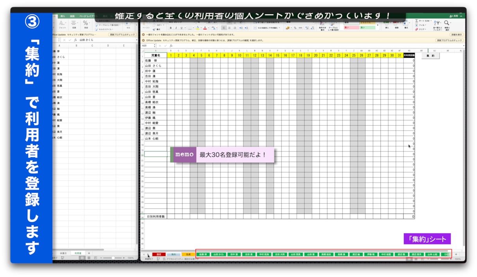This screenshot has height=277, width=477.
Task: Switch to the 集約 sheet tab
Action: click(x=173, y=254)
